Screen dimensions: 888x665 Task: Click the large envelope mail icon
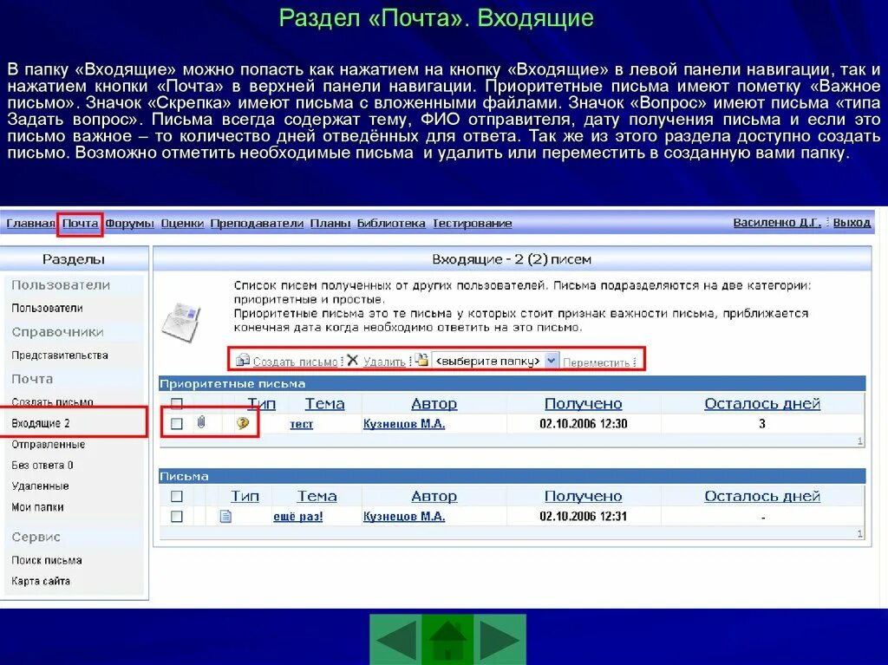(180, 321)
